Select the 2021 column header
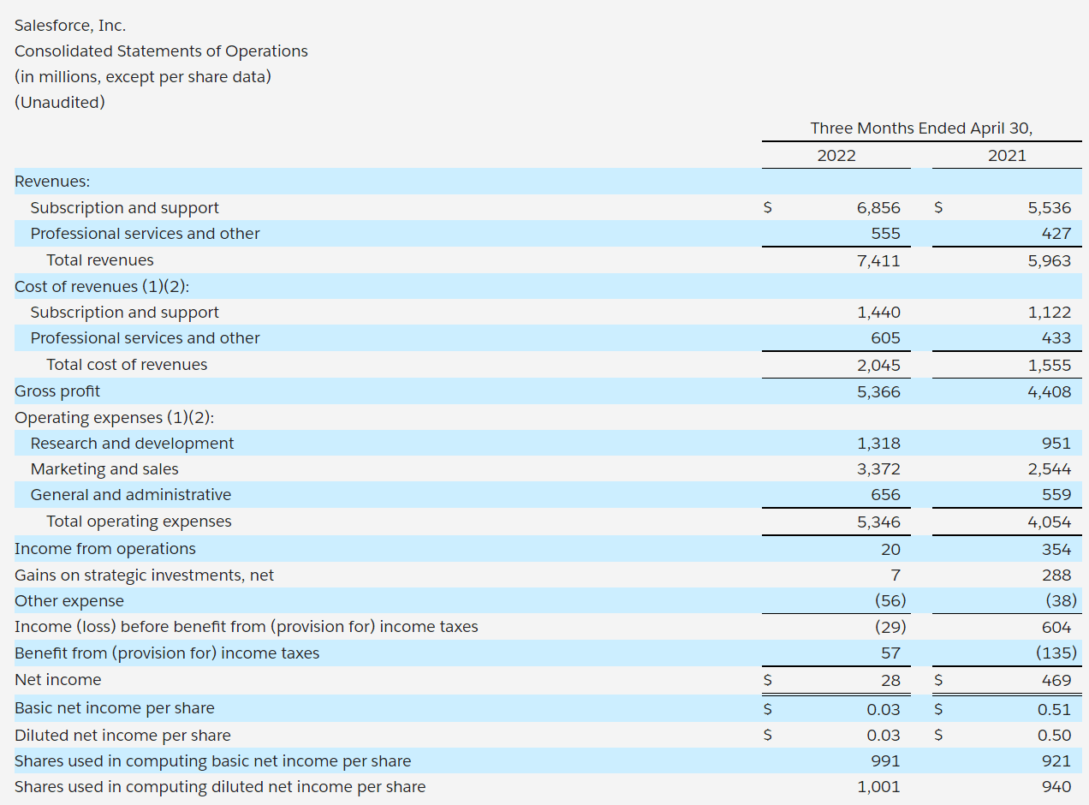 pos(1006,156)
